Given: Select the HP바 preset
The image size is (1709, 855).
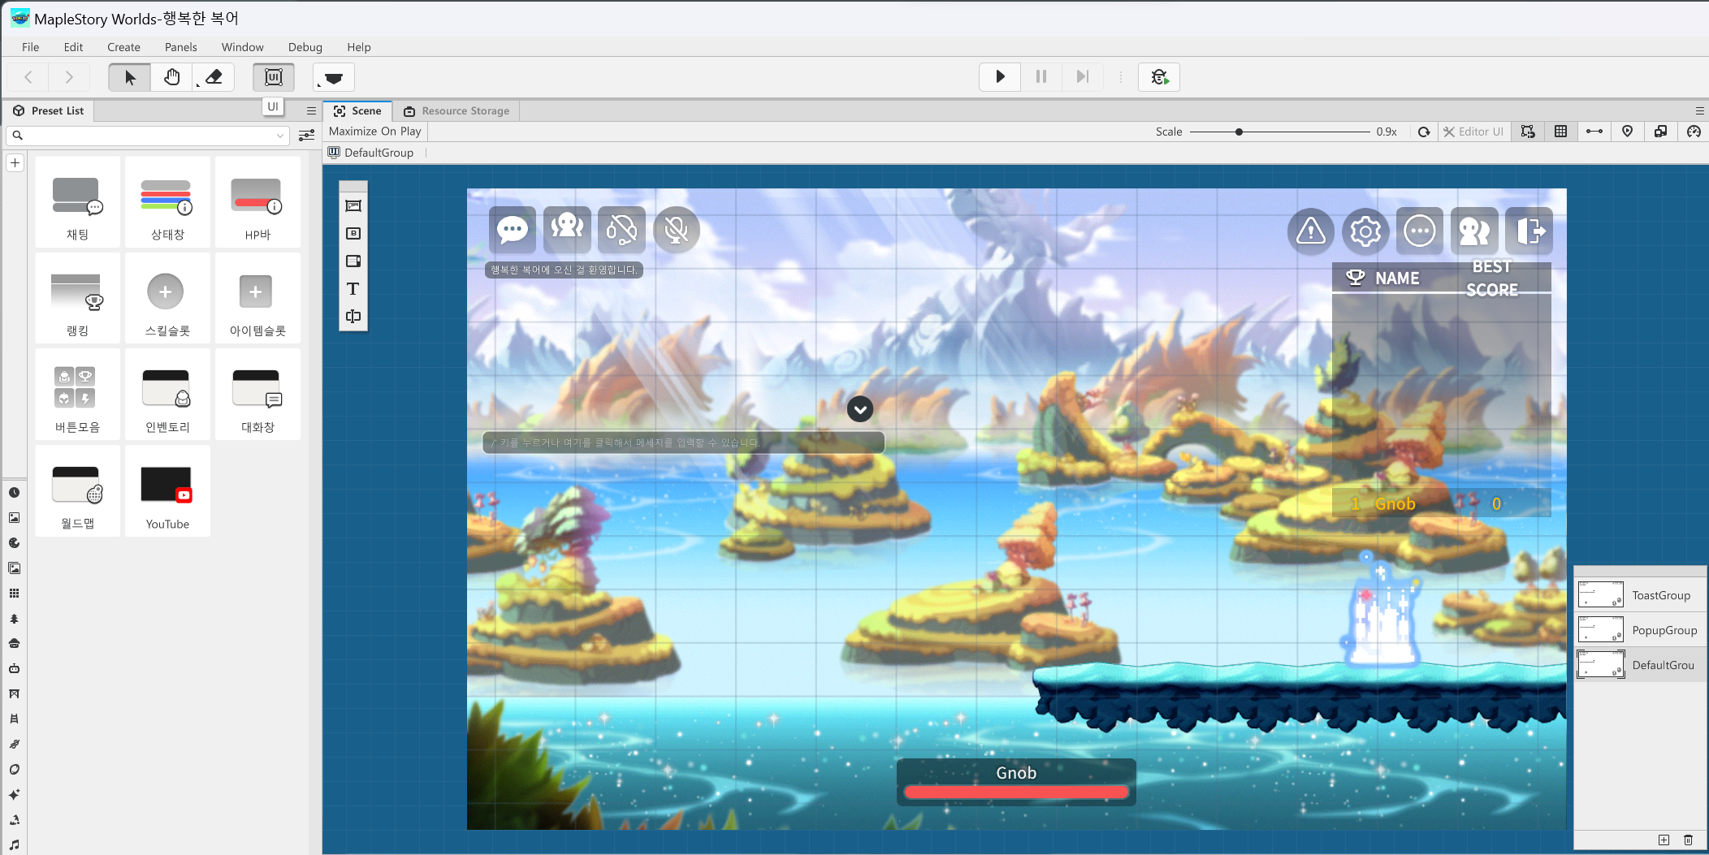Looking at the screenshot, I should [257, 203].
